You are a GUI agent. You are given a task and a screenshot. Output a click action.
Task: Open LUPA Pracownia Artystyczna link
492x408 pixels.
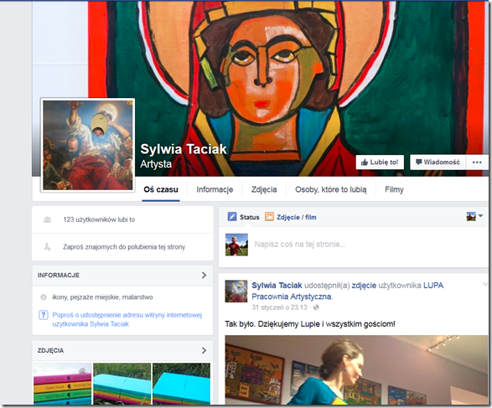click(x=347, y=291)
